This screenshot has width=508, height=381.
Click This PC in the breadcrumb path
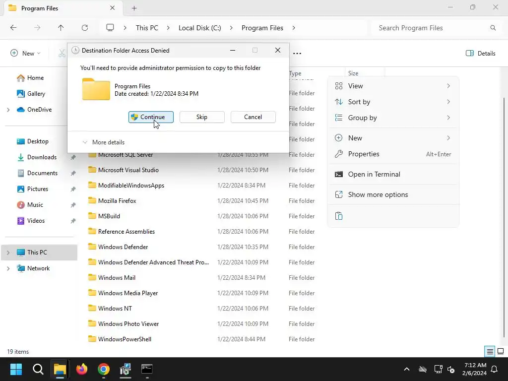click(x=147, y=28)
